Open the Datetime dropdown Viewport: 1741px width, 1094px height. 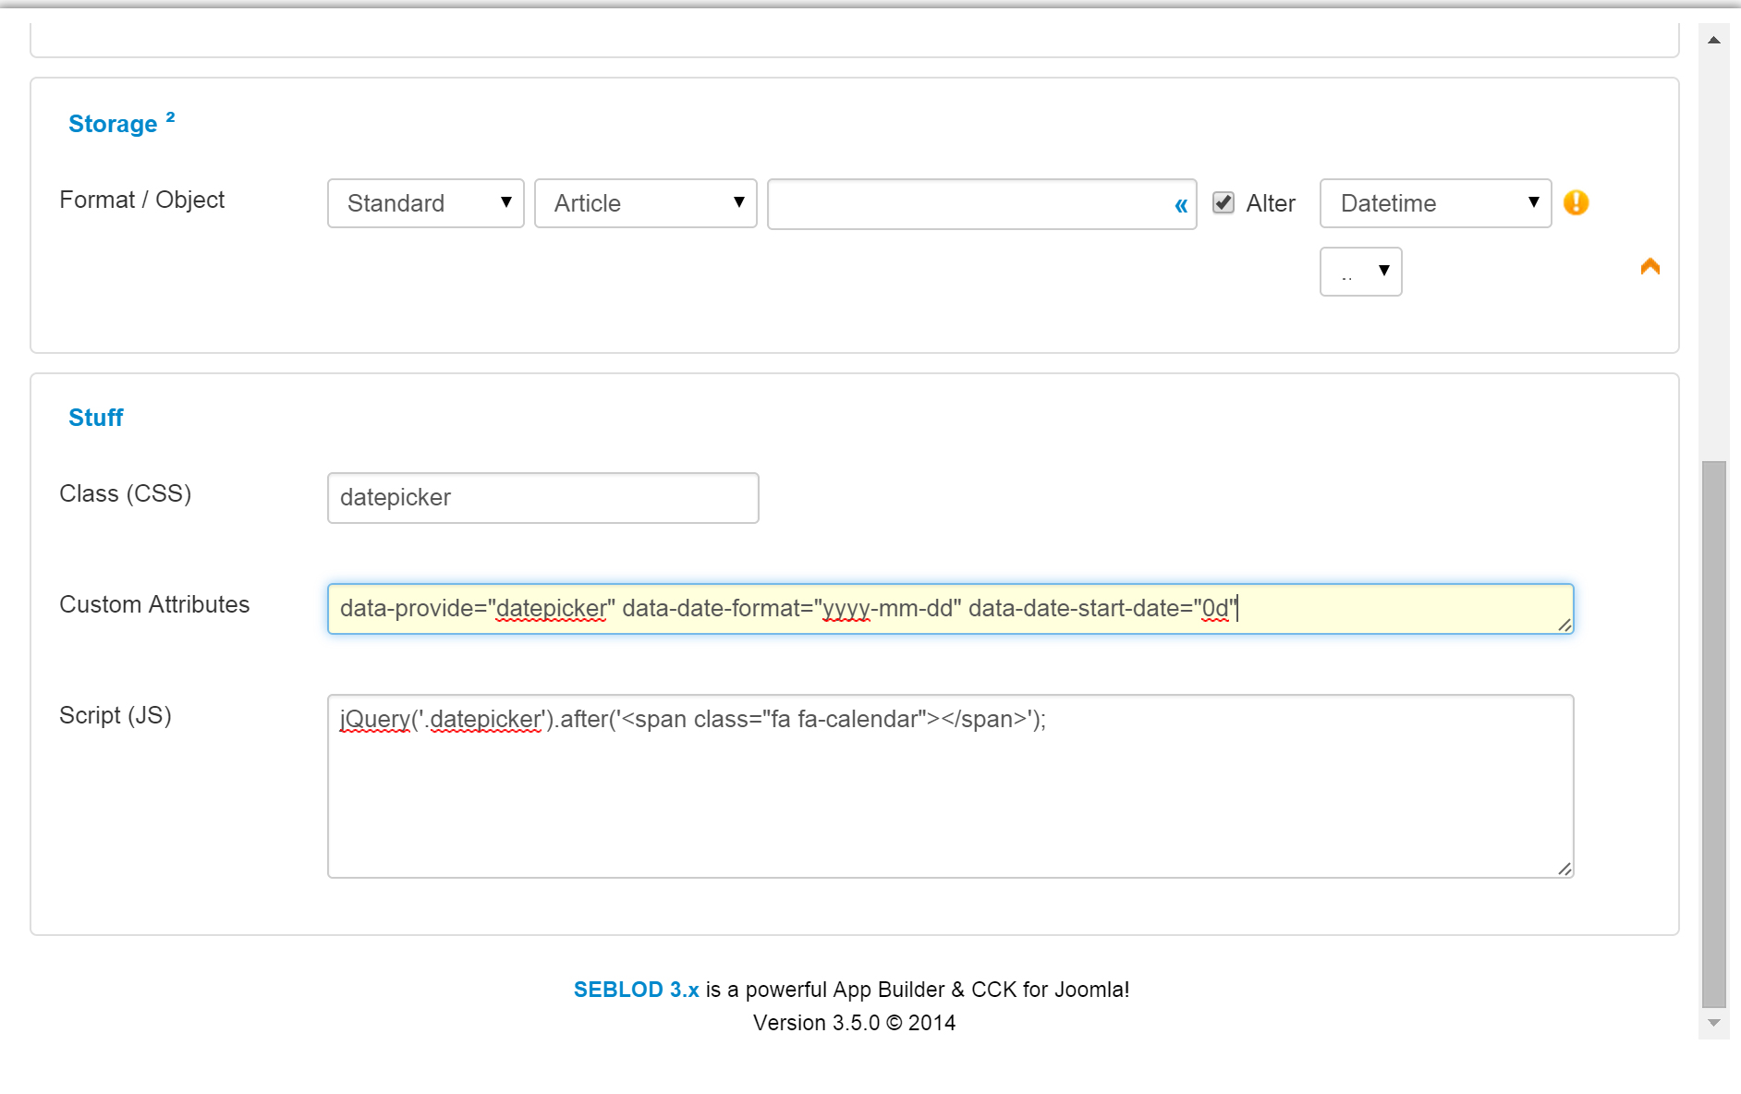(x=1434, y=203)
